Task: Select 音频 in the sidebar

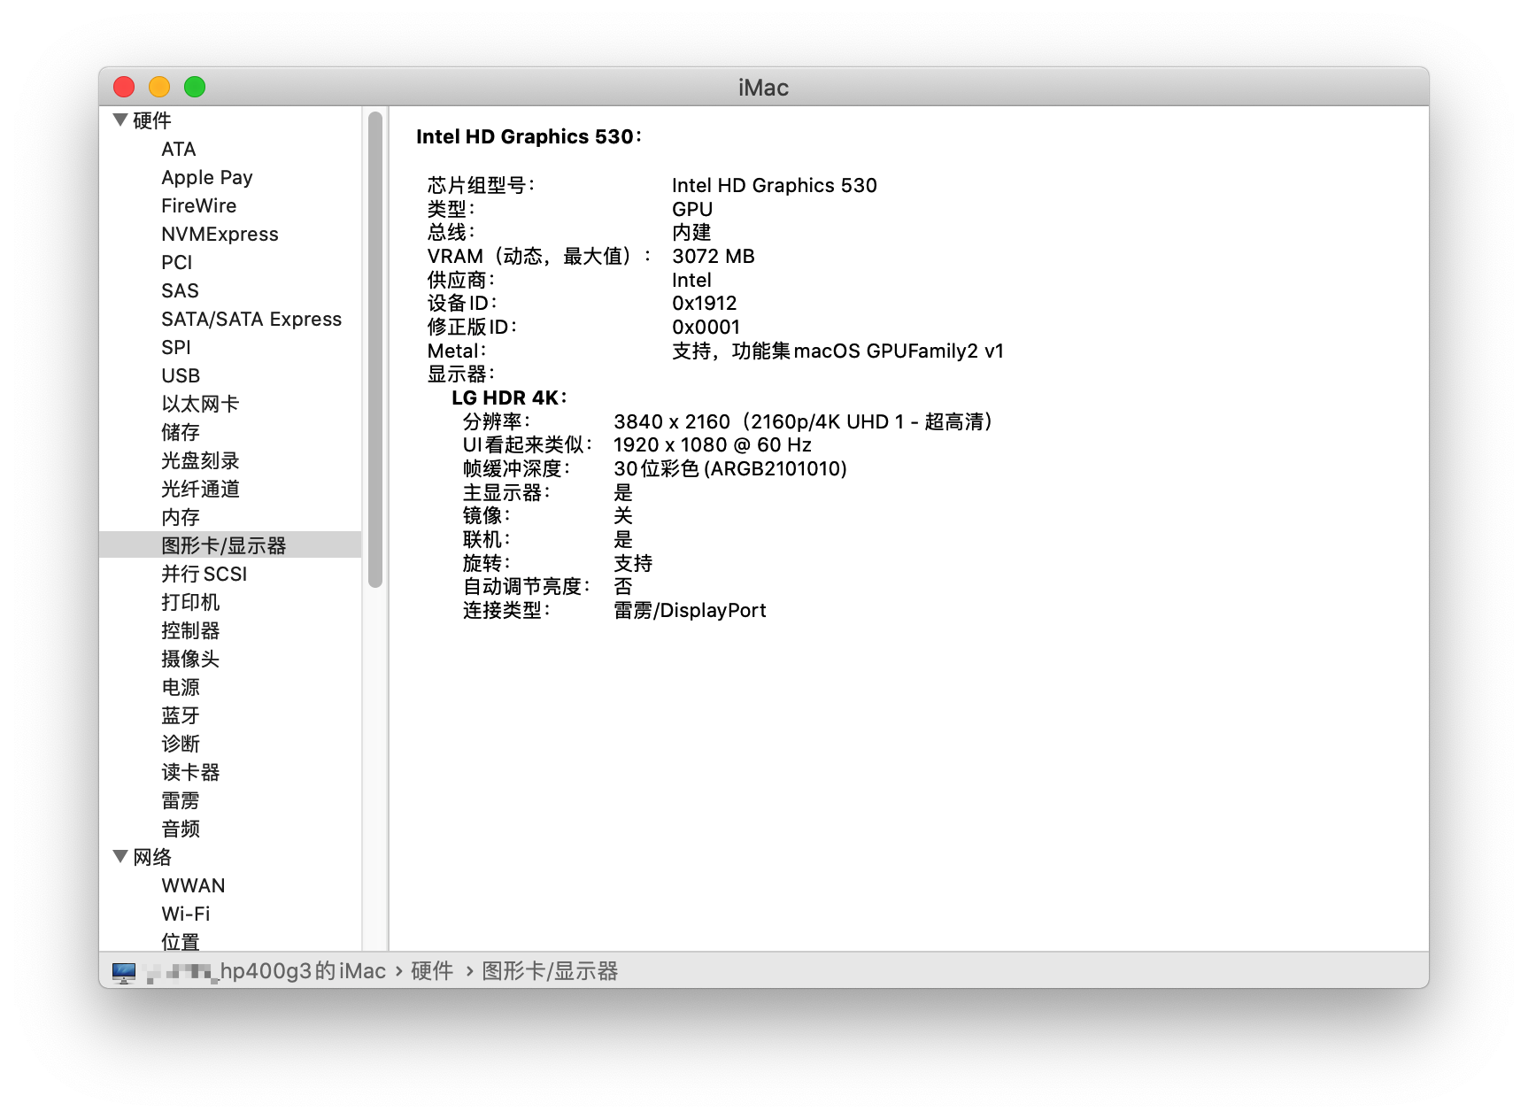Action: [181, 829]
